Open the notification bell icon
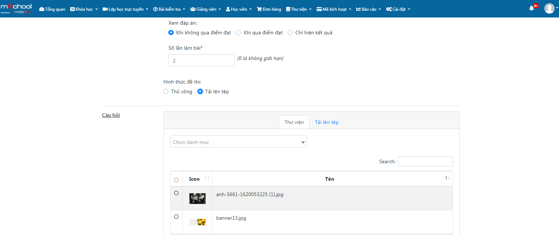This screenshot has width=559, height=235. coord(531,9)
